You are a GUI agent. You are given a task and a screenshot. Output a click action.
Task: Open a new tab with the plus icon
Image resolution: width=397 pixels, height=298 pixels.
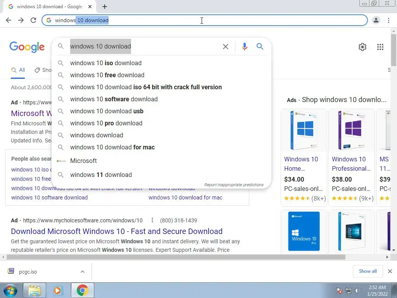coord(105,7)
